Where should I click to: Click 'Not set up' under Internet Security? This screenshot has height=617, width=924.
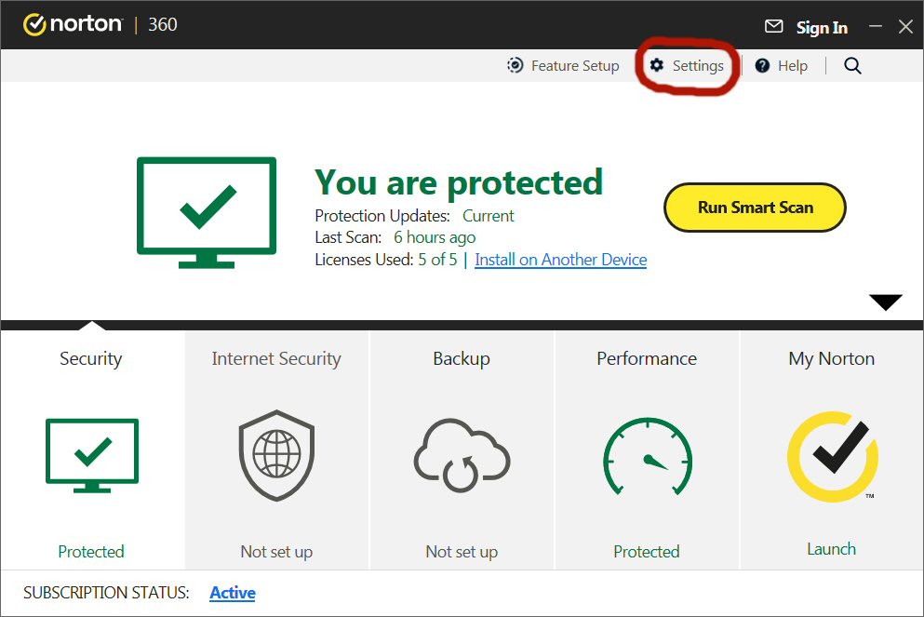[276, 552]
